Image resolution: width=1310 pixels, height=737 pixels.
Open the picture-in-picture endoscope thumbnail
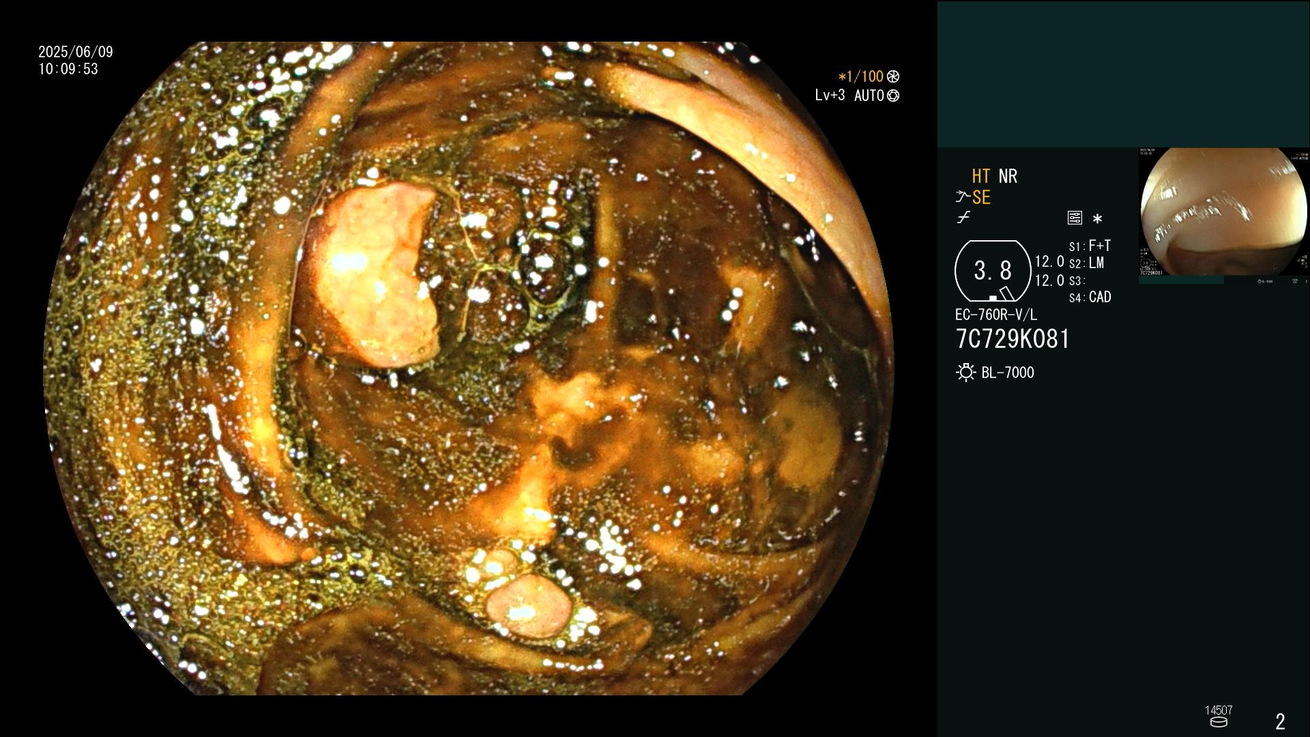tap(1224, 212)
